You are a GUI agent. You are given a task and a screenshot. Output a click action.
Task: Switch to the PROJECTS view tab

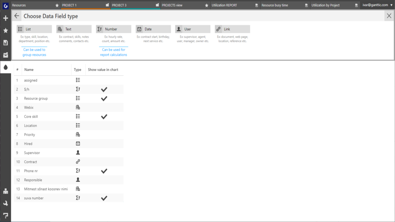tap(185, 5)
